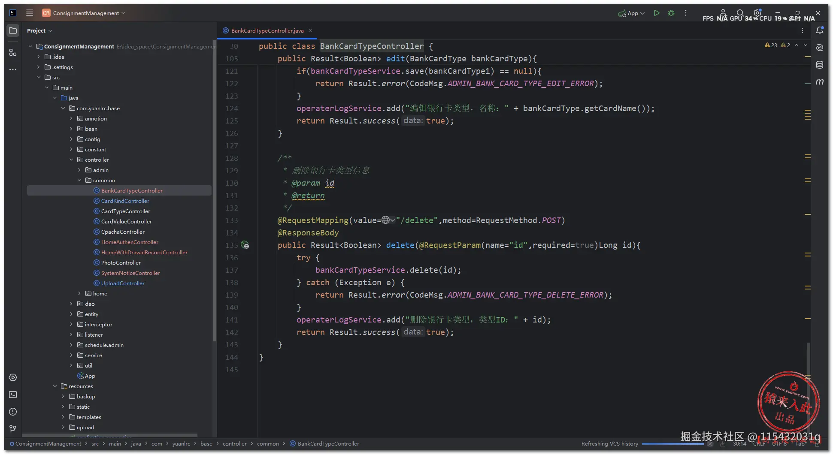Screen dimensions: 833x455
Task: Select BankCardTypeController in project tree
Action: (x=119, y=190)
